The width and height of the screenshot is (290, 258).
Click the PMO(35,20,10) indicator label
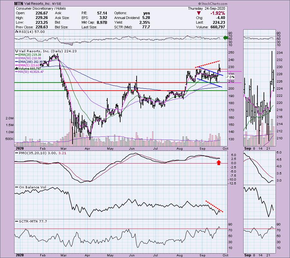[x=43, y=153]
